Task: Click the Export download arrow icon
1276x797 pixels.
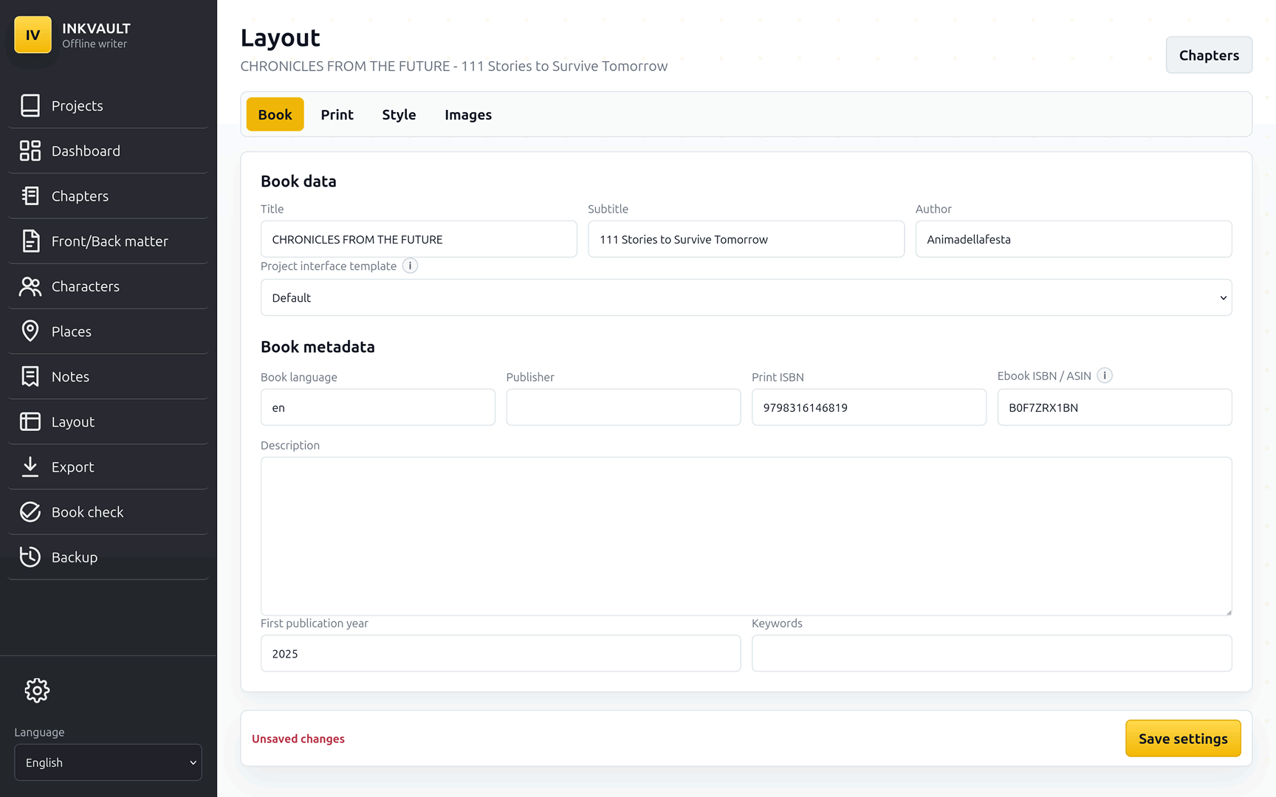Action: click(30, 466)
